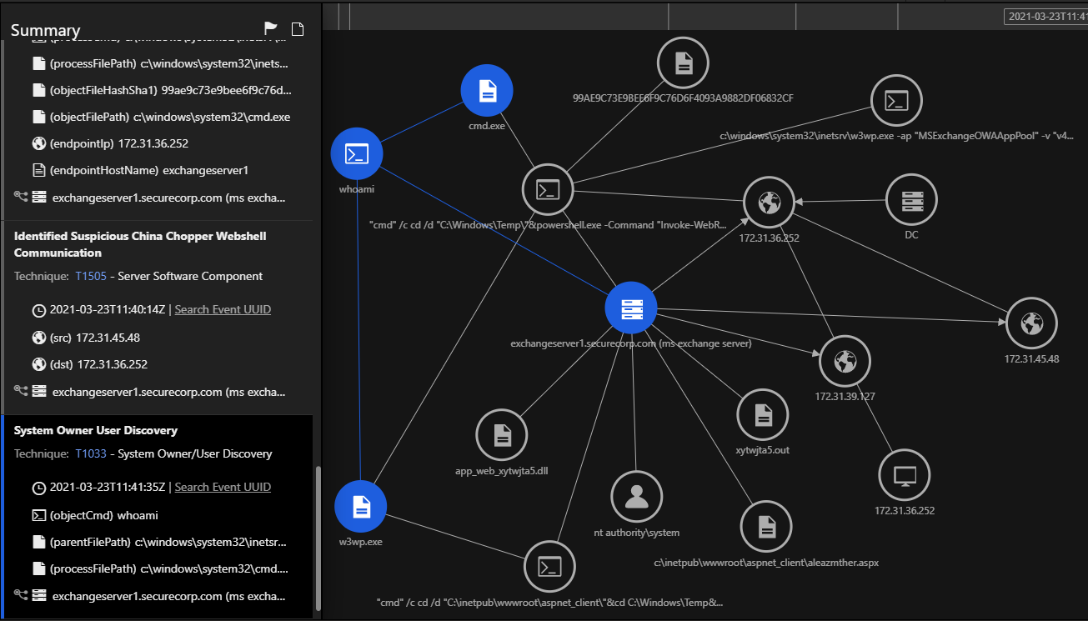Click exchangeserver1 host row below endpointHostName
This screenshot has height=621, width=1088.
(150, 198)
